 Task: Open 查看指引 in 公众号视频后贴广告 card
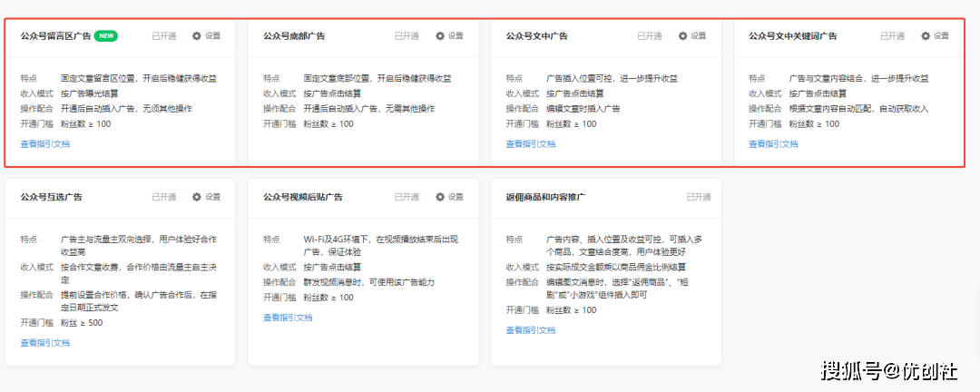pos(279,317)
